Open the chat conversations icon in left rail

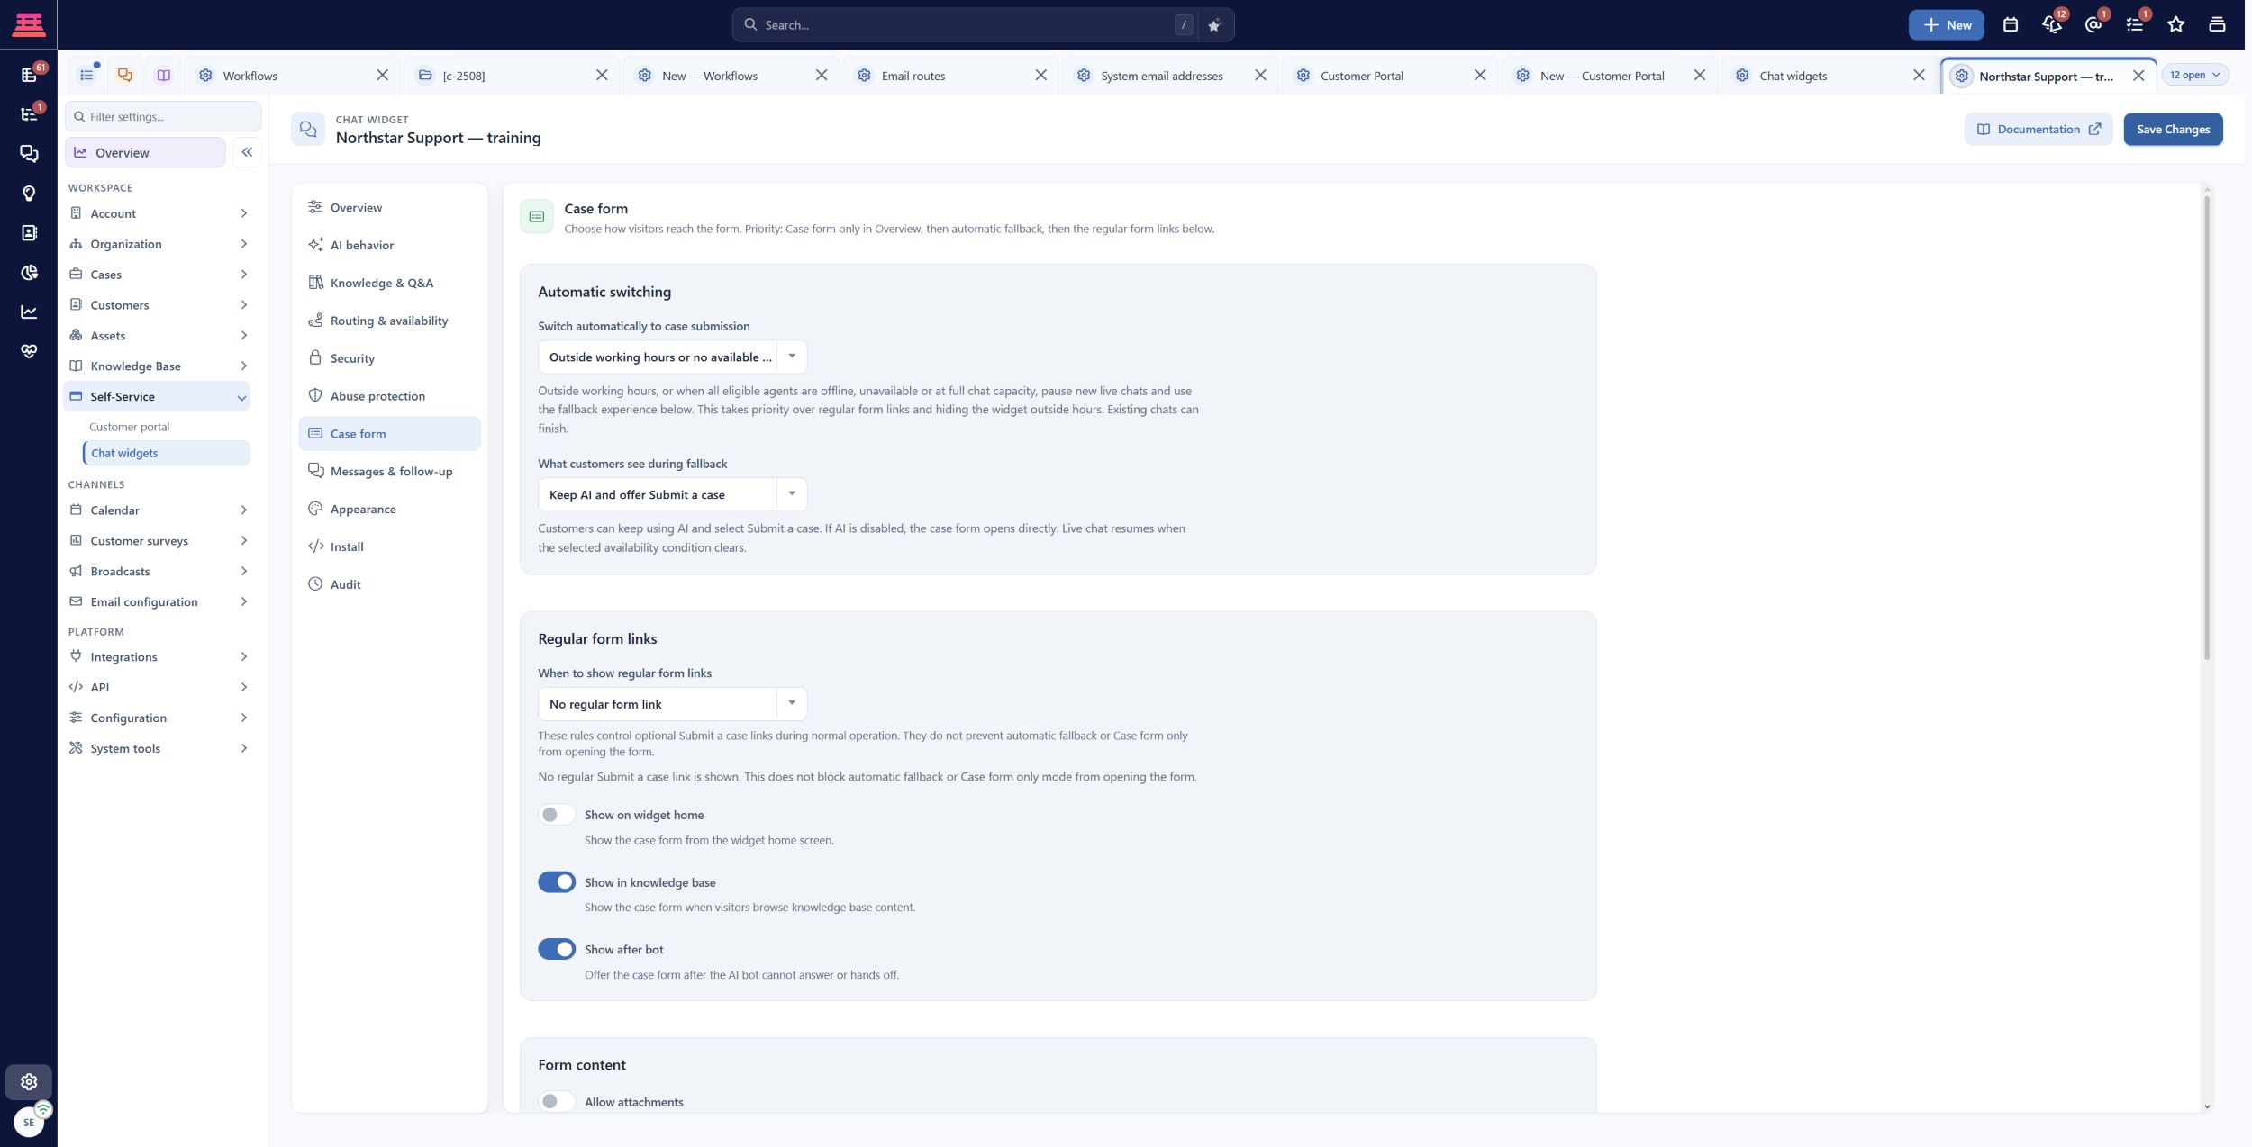[29, 154]
